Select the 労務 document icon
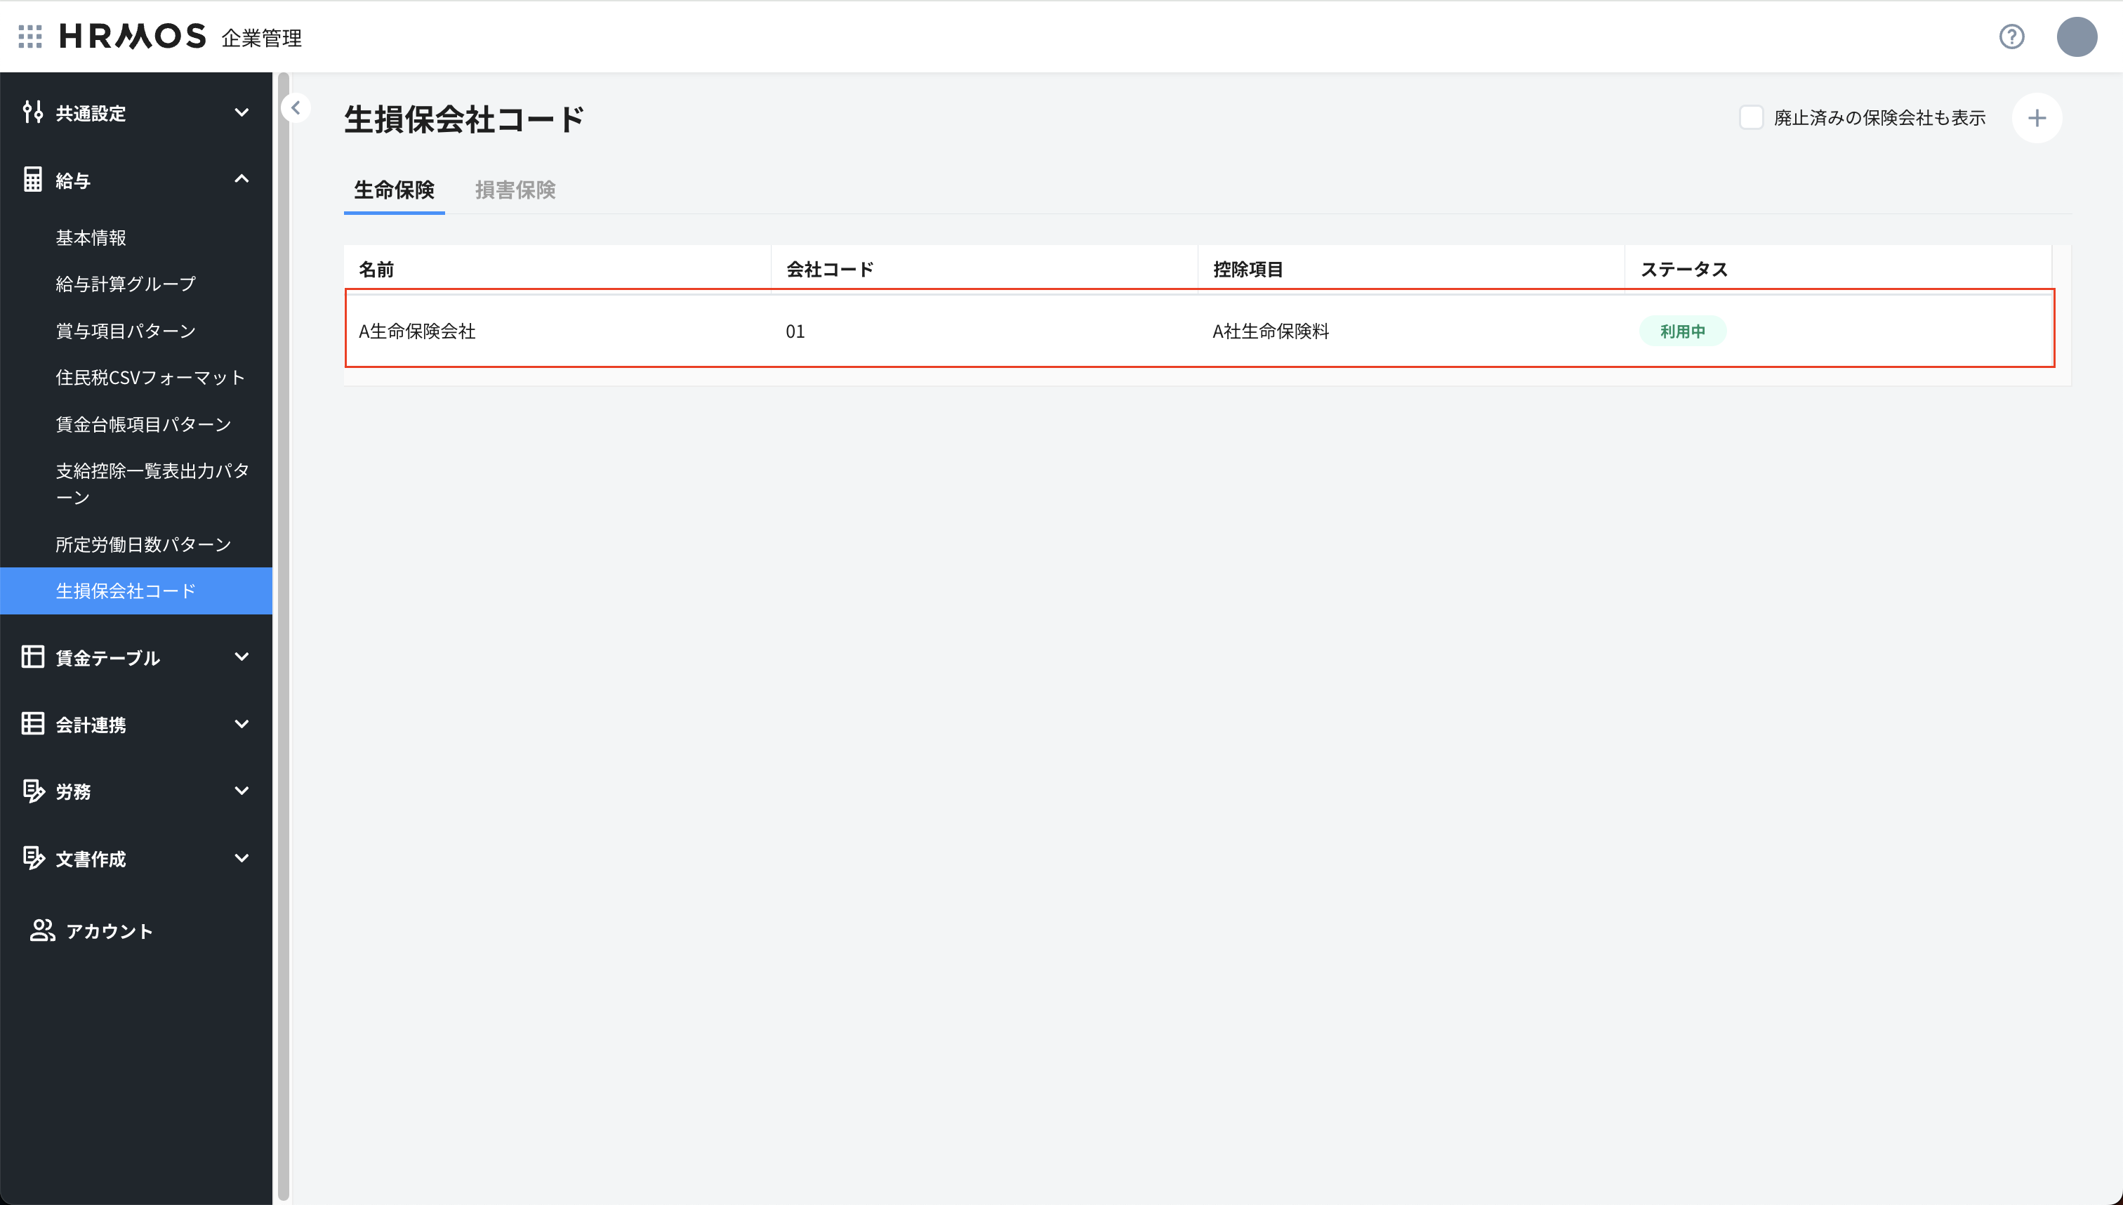 (x=33, y=791)
